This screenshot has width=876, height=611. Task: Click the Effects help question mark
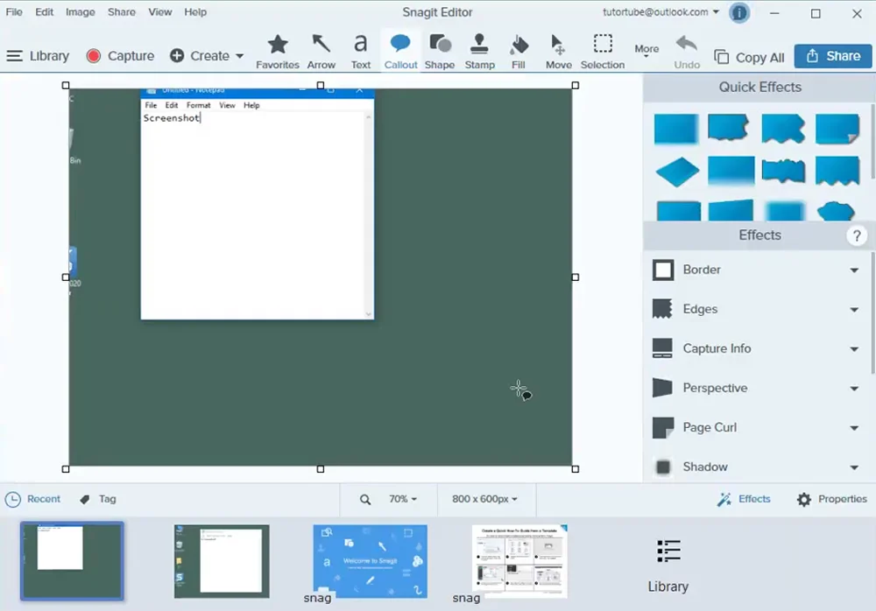tap(856, 235)
